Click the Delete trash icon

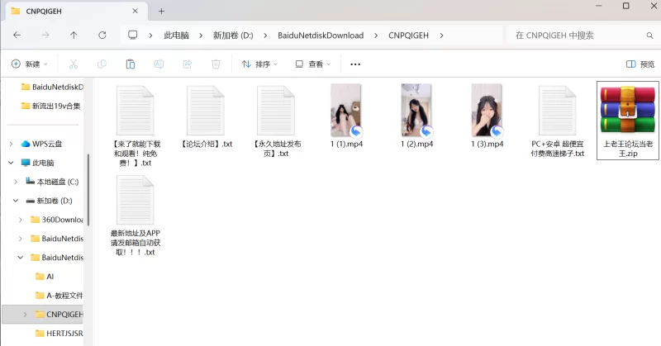[216, 64]
